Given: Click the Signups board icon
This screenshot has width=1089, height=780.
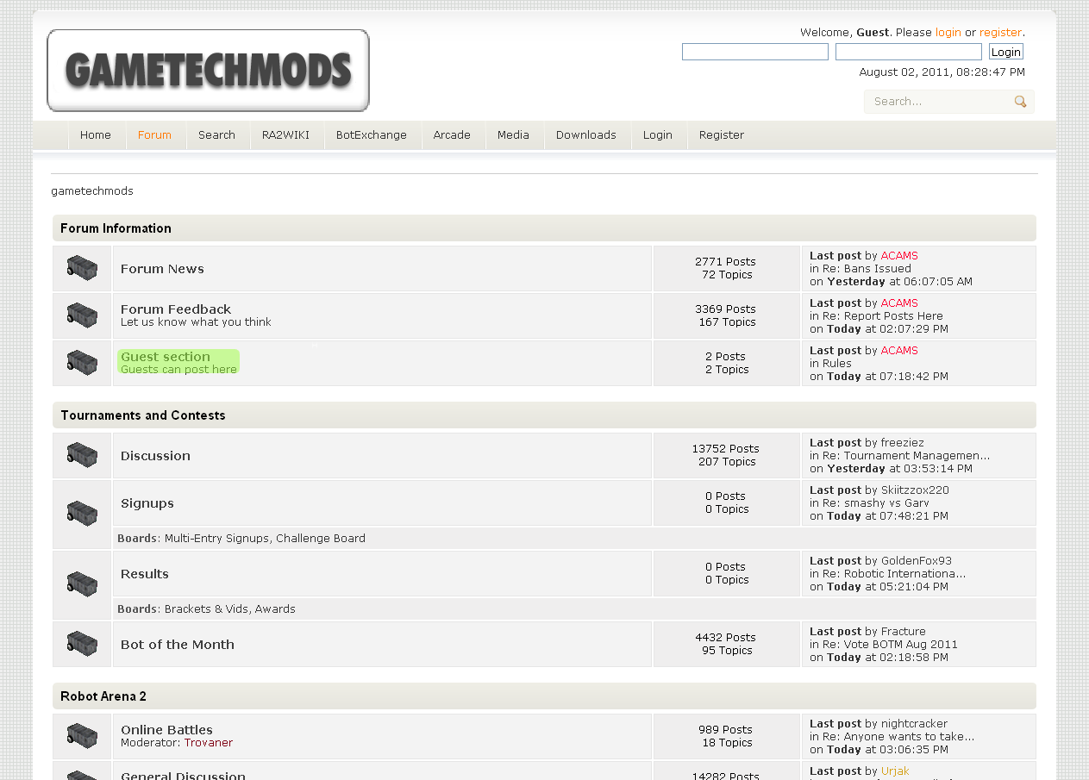Looking at the screenshot, I should point(82,514).
